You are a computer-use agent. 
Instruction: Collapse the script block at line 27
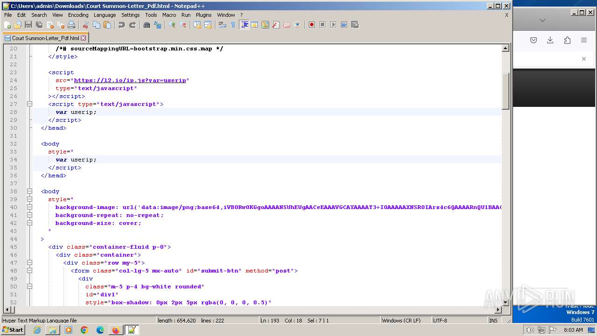[29, 104]
